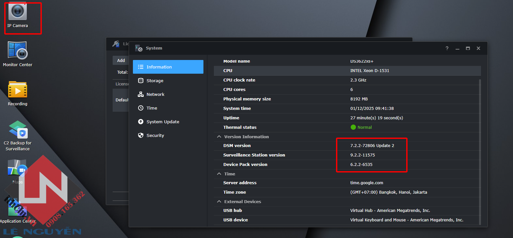Switch to the Network tab
The height and width of the screenshot is (238, 513).
(168, 94)
